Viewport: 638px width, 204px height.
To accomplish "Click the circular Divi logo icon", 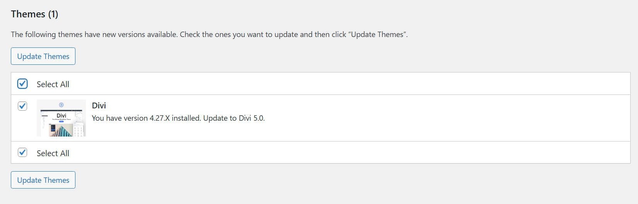I will pos(61,105).
